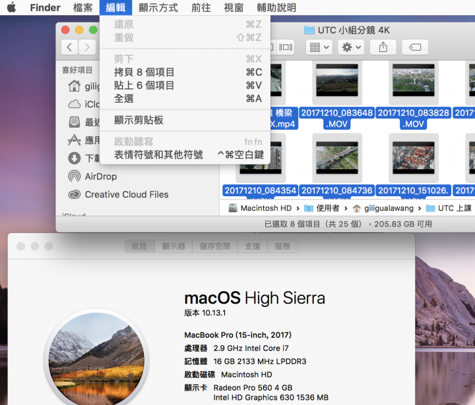Open Downloads in Finder sidebar
Image resolution: width=475 pixels, height=405 pixels.
point(83,158)
